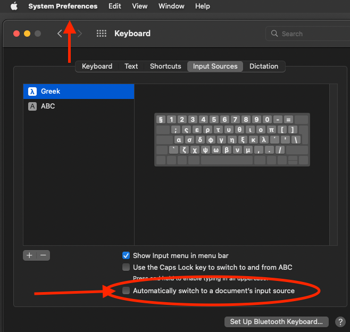
Task: Show all preferences grid icon
Action: 102,34
